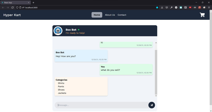Click the red fast-forward extension icon
Image resolution: width=212 pixels, height=112 pixels.
click(x=190, y=8)
